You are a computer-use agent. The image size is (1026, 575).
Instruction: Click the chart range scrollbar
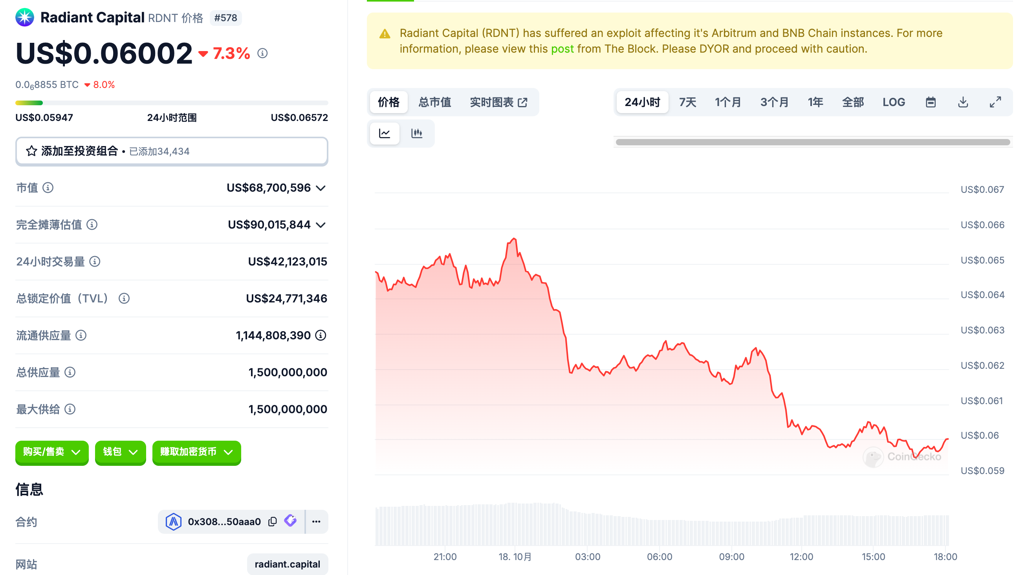813,142
